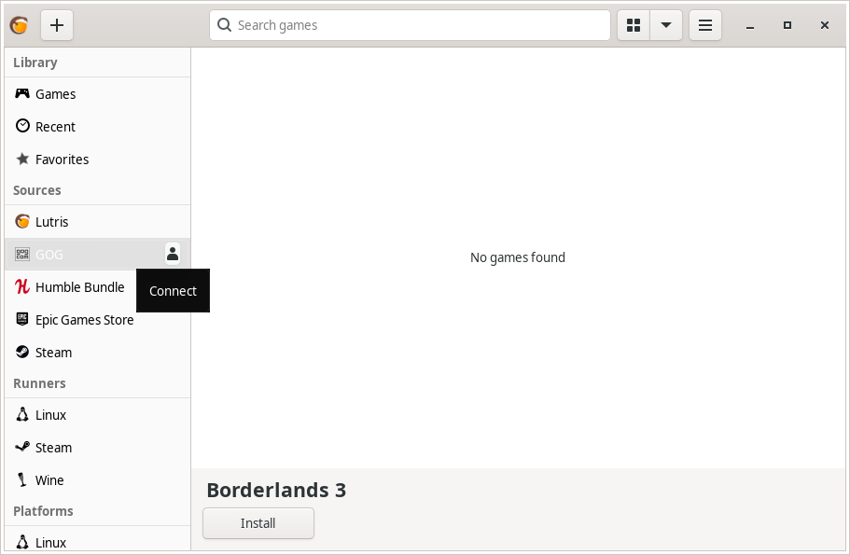Viewport: 850px width, 555px height.
Task: Open the hamburger application menu
Action: tap(705, 25)
